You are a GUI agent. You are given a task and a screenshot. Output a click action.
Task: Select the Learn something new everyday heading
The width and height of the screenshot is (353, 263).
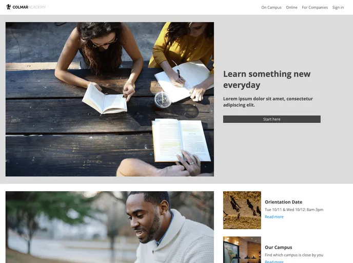(x=267, y=79)
